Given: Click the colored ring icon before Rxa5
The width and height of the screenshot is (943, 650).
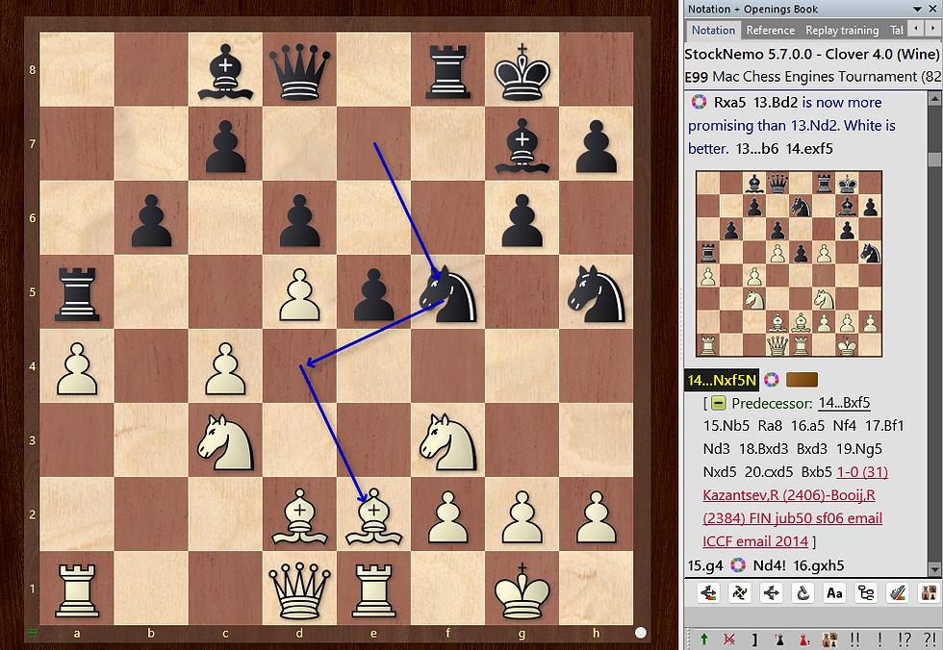Looking at the screenshot, I should (x=699, y=102).
